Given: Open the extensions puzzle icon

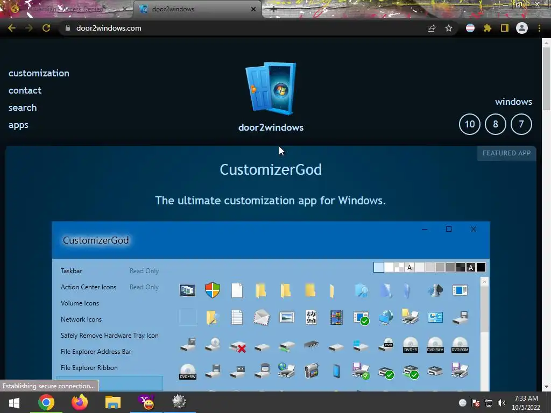Looking at the screenshot, I should coord(488,28).
